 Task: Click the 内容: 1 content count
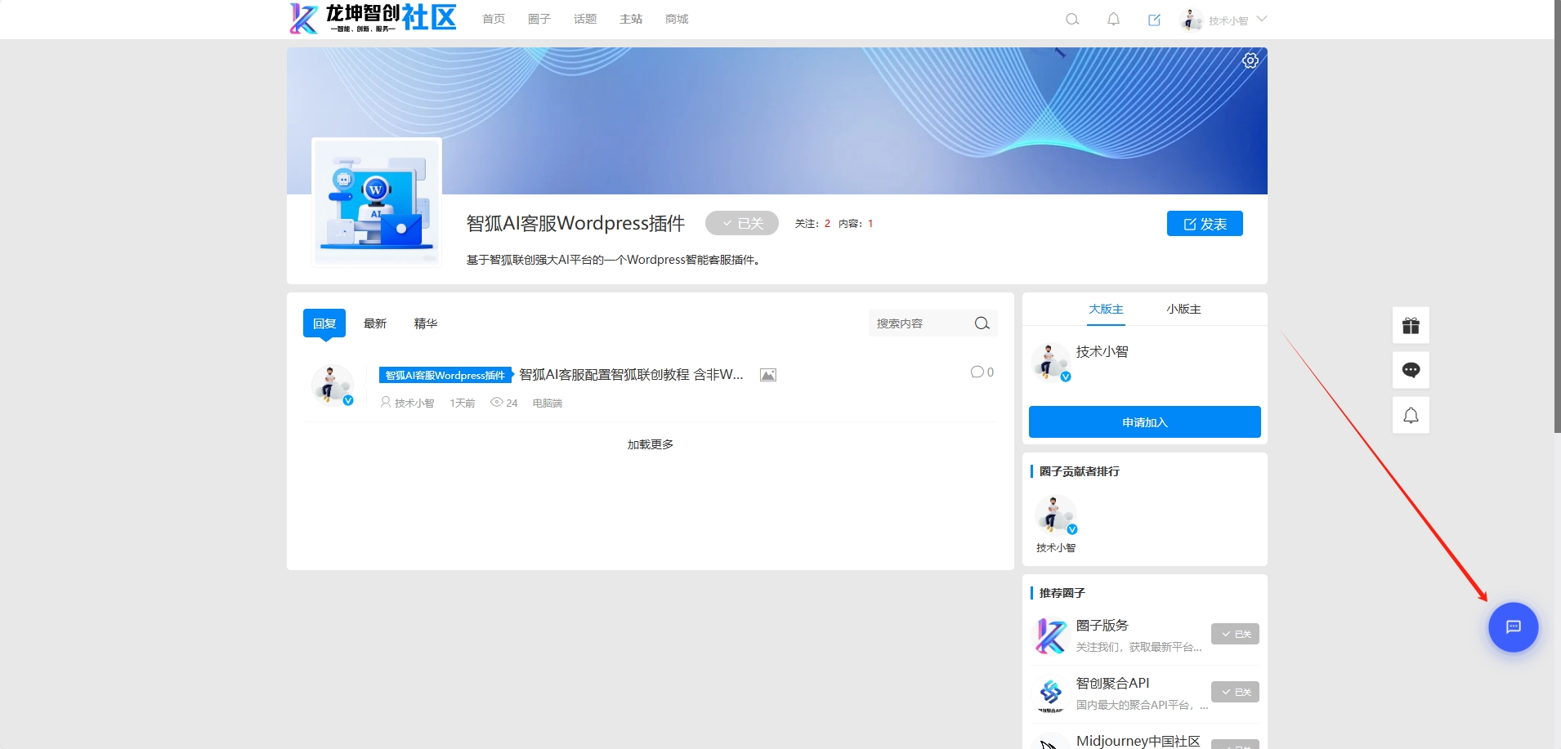pyautogui.click(x=856, y=223)
